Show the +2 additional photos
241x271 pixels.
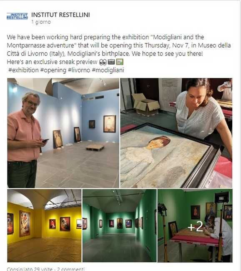pos(195,226)
